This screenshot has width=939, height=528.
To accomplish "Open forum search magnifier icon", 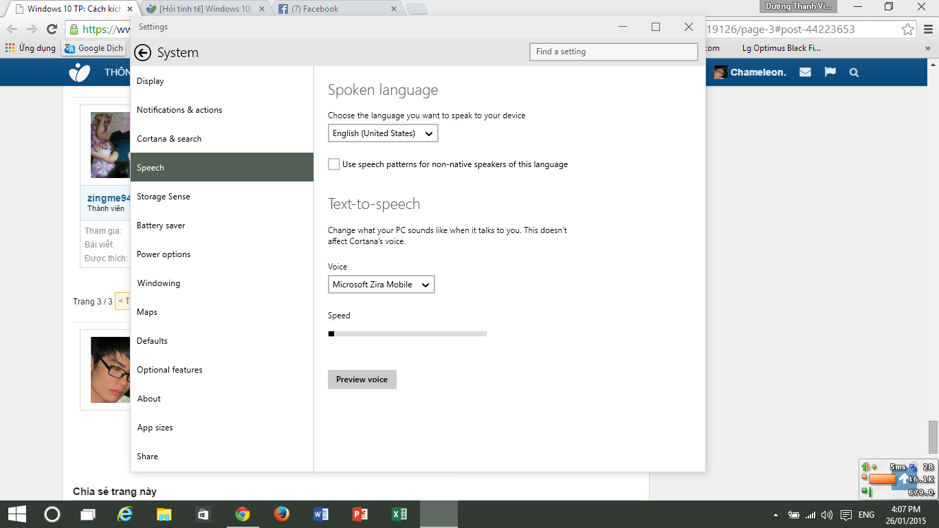I will 854,72.
